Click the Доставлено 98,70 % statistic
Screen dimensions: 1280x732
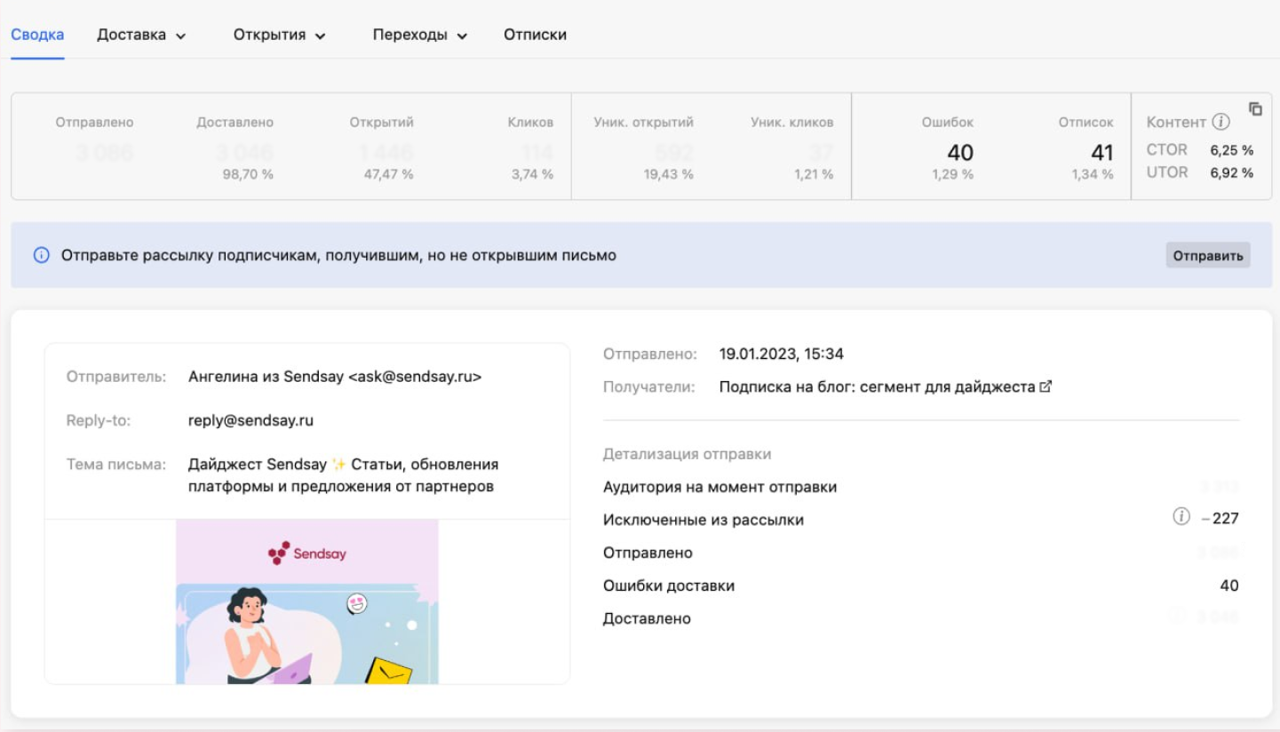point(235,148)
